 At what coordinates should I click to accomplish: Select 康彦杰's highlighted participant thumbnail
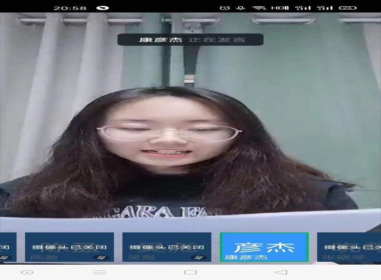[x=264, y=247]
